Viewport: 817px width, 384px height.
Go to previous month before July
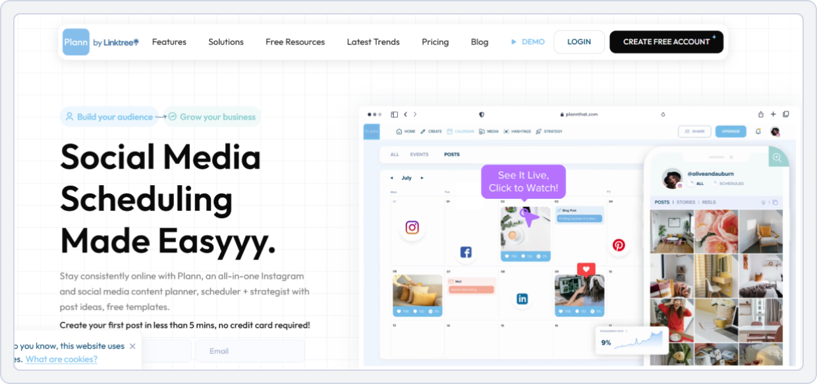pos(391,178)
